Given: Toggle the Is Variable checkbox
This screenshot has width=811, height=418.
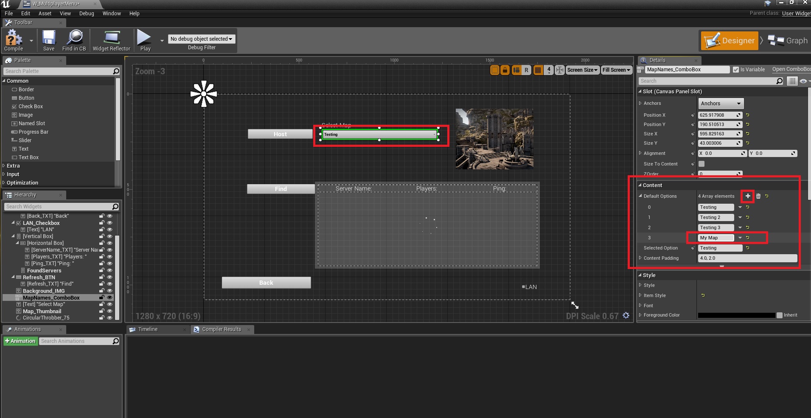Looking at the screenshot, I should pos(736,70).
